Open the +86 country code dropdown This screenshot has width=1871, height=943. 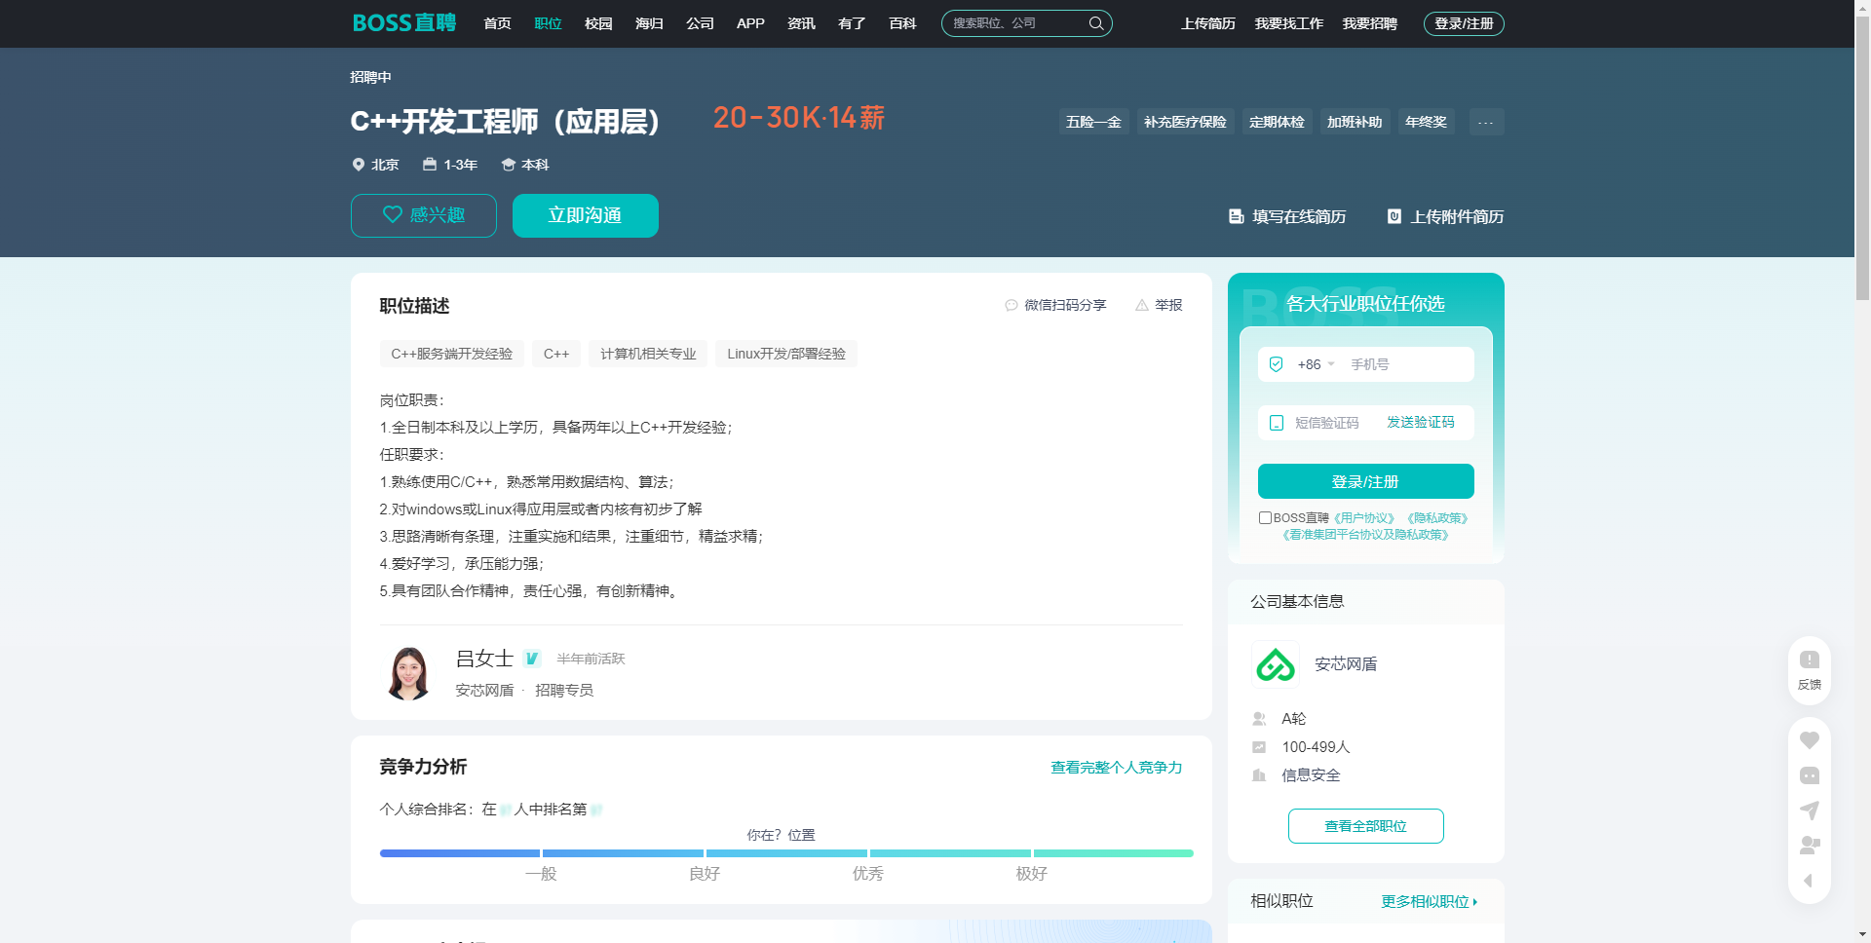[x=1316, y=364]
